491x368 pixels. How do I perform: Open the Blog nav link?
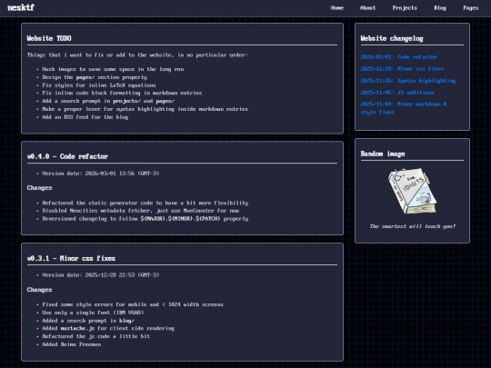pyautogui.click(x=440, y=8)
